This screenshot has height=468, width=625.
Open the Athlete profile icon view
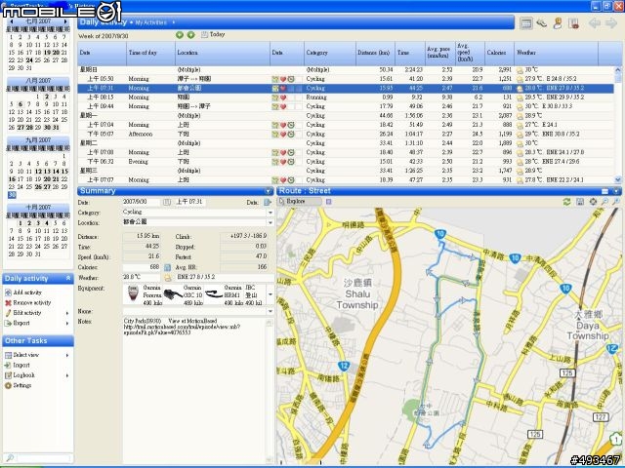pos(558,23)
